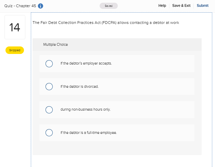
Task: Click the FDCPA question text
Action: point(106,23)
